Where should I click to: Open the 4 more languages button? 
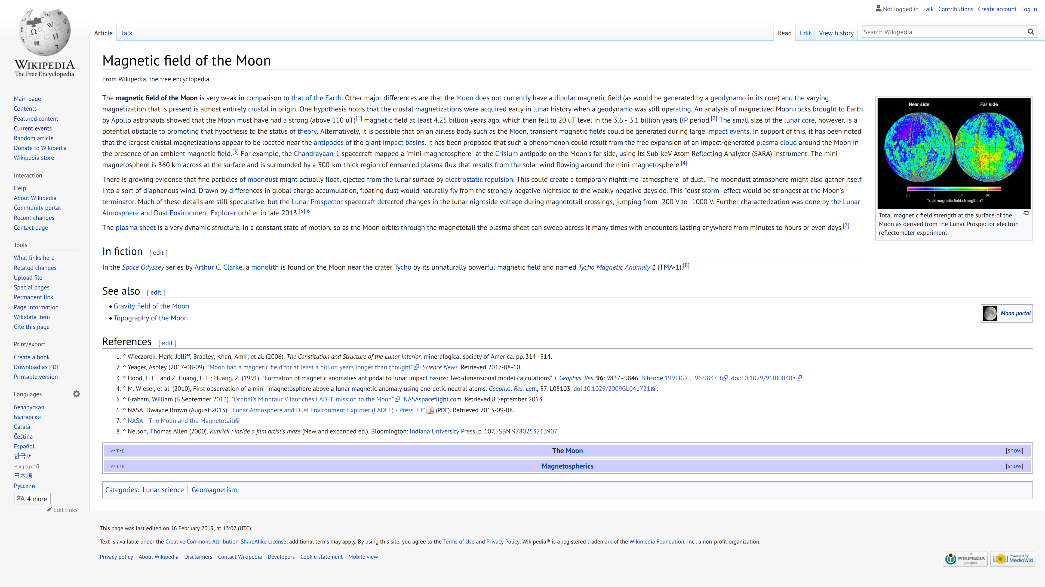click(x=32, y=499)
